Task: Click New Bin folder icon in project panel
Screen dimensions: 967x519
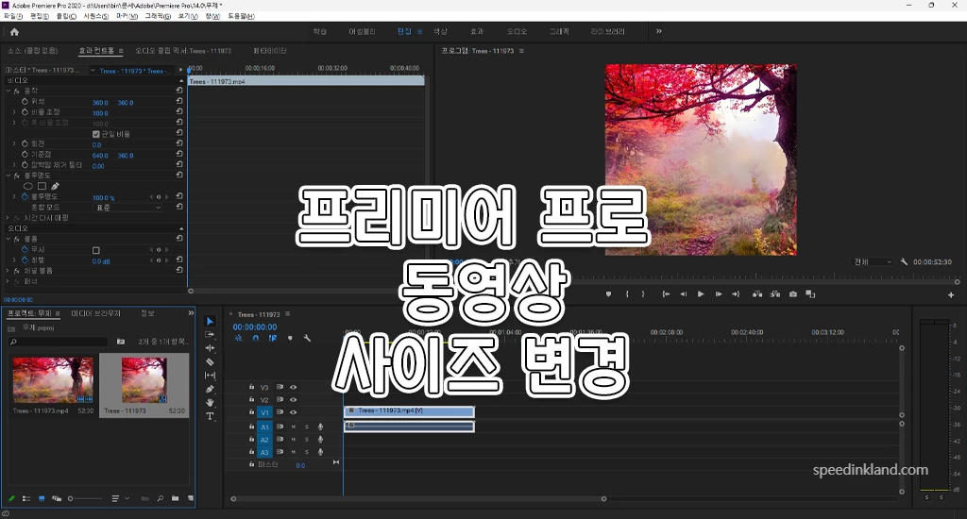Action: tap(175, 498)
